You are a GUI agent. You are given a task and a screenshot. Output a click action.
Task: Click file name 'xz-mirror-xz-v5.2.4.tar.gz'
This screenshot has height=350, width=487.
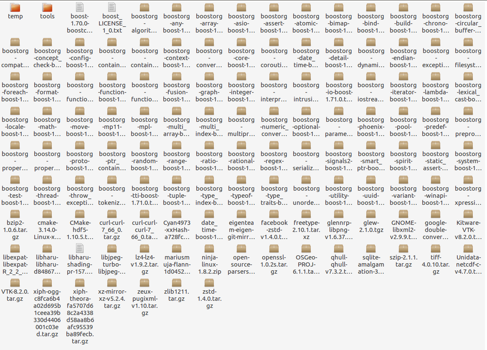point(112,299)
